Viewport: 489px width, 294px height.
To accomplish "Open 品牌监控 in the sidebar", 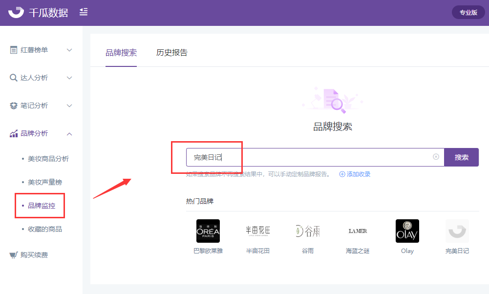I will (42, 206).
